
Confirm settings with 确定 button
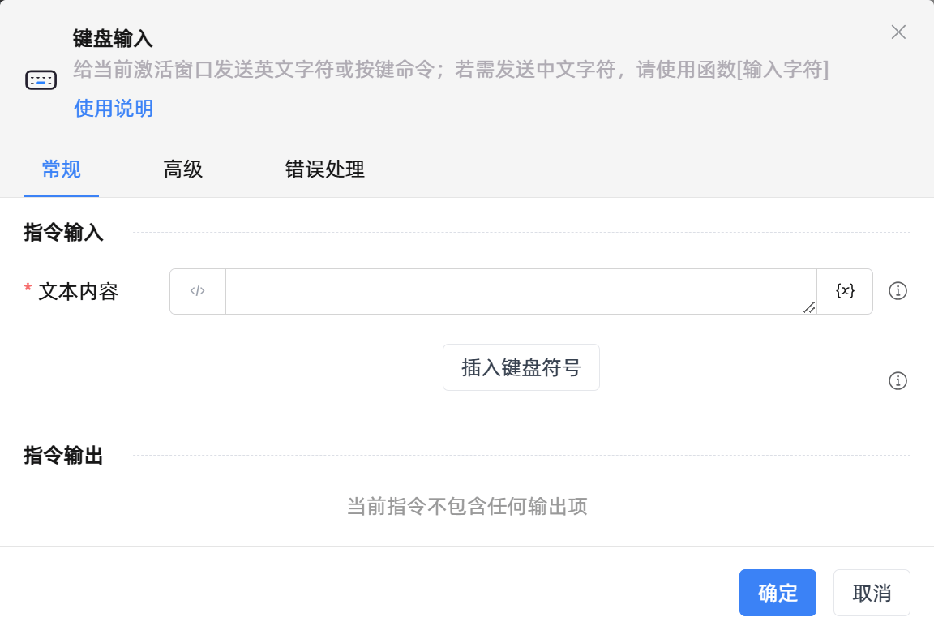point(778,593)
